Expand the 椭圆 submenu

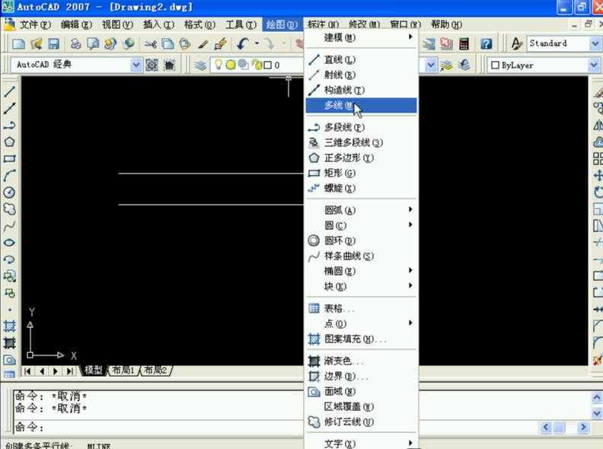[x=361, y=271]
